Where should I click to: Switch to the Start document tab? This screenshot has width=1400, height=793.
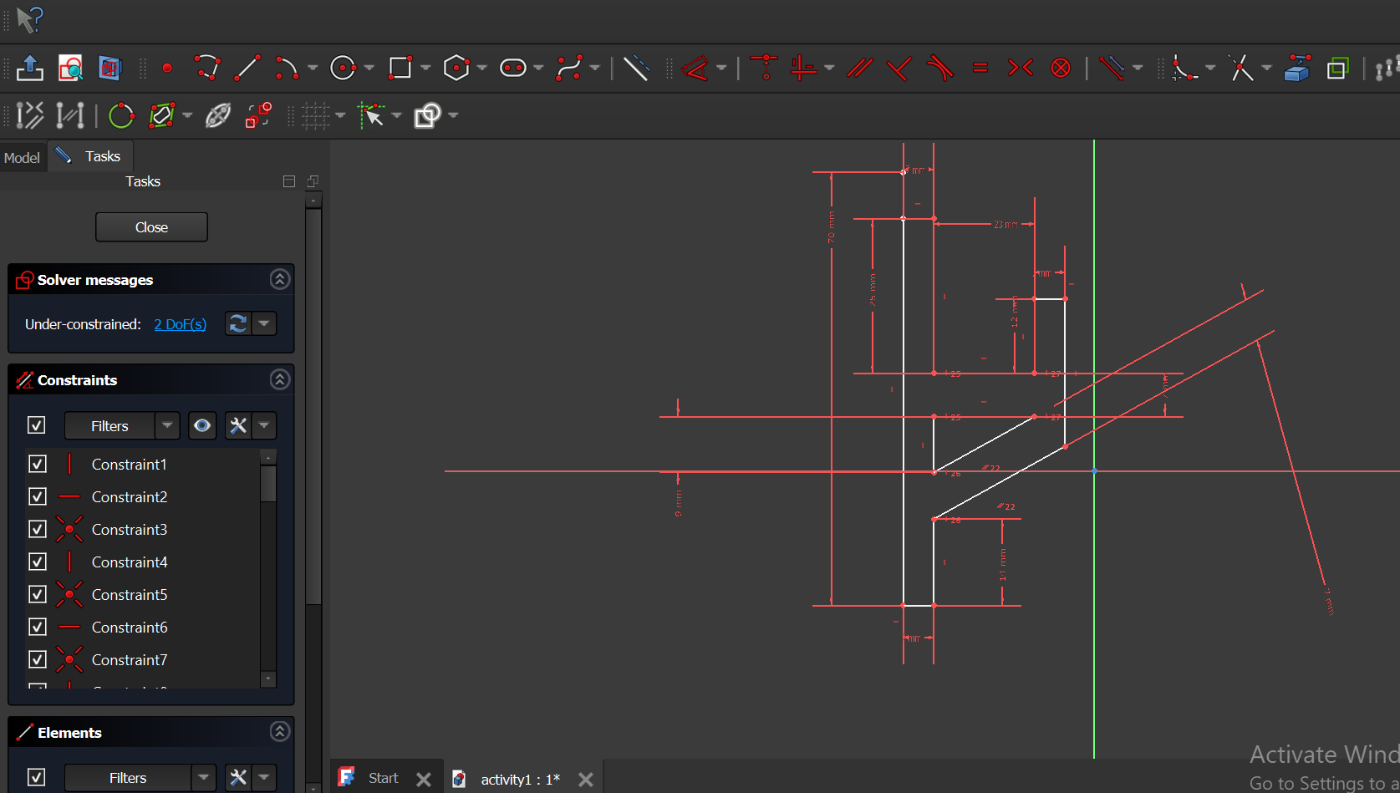383,778
